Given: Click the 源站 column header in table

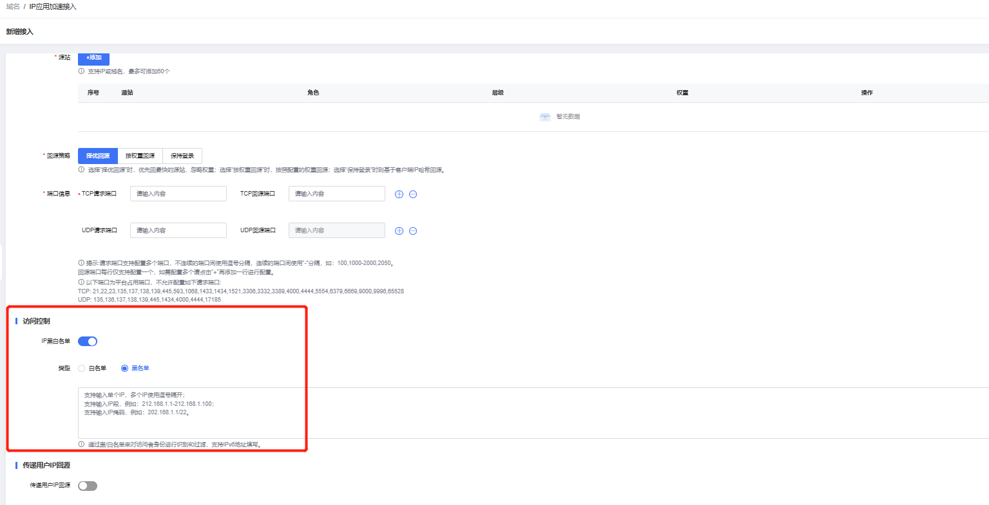Looking at the screenshot, I should (127, 93).
